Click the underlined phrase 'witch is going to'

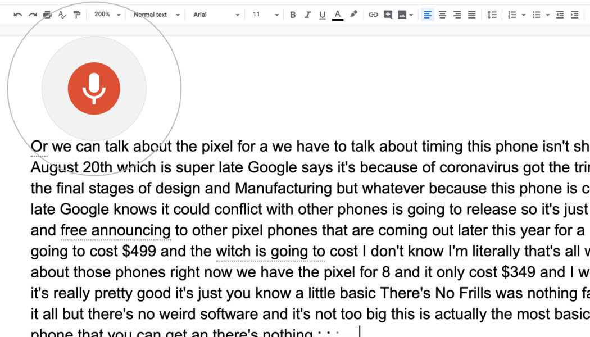tap(270, 251)
